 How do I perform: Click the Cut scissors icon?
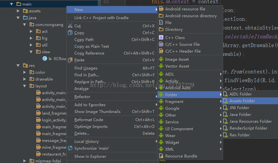pos(70,26)
